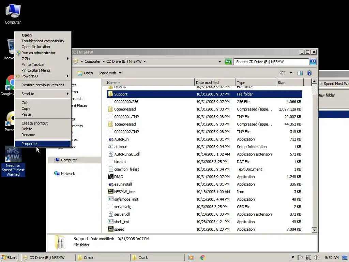Select the eauninstall application icon
This screenshot has height=262, width=349.
[x=111, y=184]
